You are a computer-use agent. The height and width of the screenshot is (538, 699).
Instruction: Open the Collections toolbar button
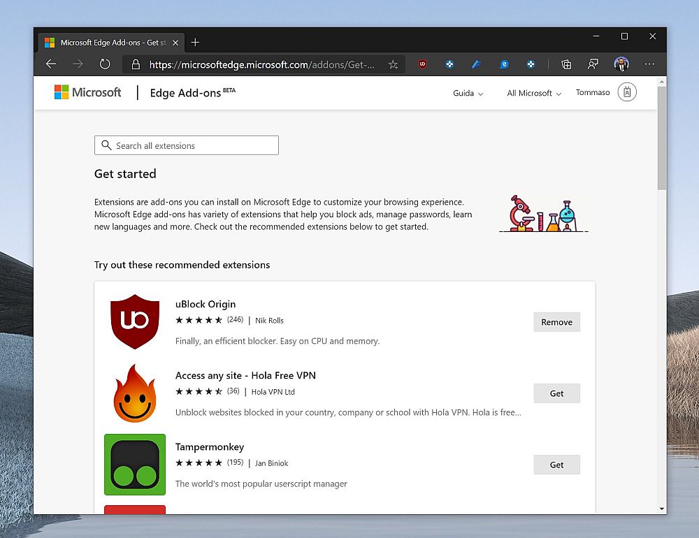566,64
